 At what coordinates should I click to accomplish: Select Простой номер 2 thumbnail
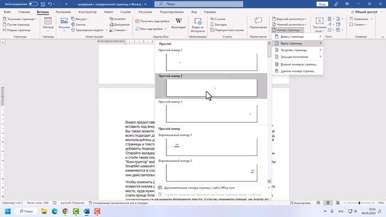pos(212,88)
